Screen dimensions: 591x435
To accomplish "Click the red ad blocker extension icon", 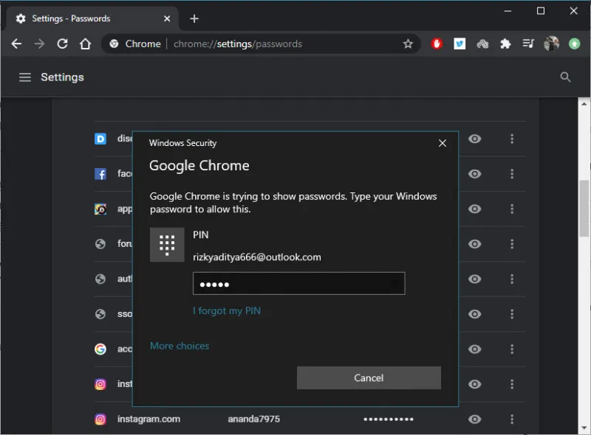I will click(437, 44).
